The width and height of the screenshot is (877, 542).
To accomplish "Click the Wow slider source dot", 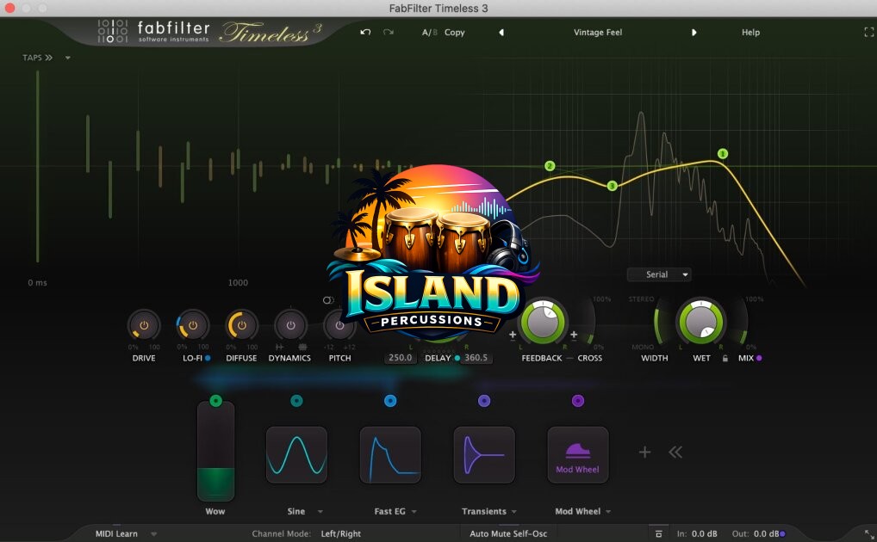I will [x=216, y=401].
